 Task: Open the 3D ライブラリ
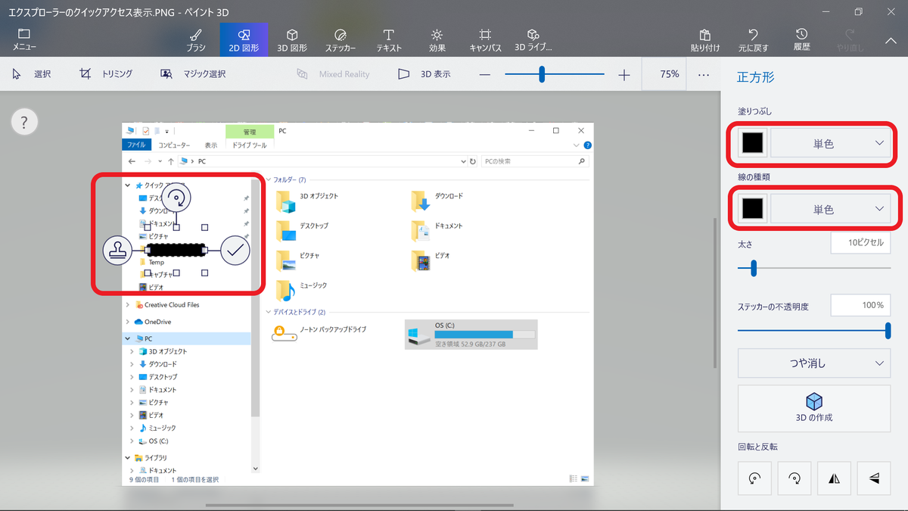533,39
